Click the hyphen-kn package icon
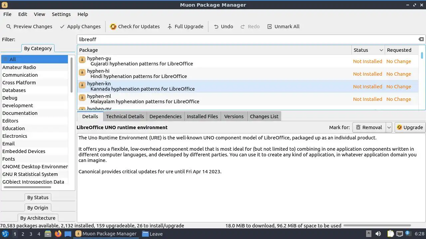 click(82, 85)
